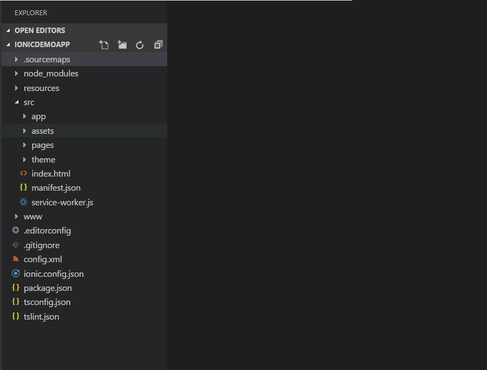The width and height of the screenshot is (487, 370).
Task: Select the node_modules folder name
Action: tap(51, 74)
